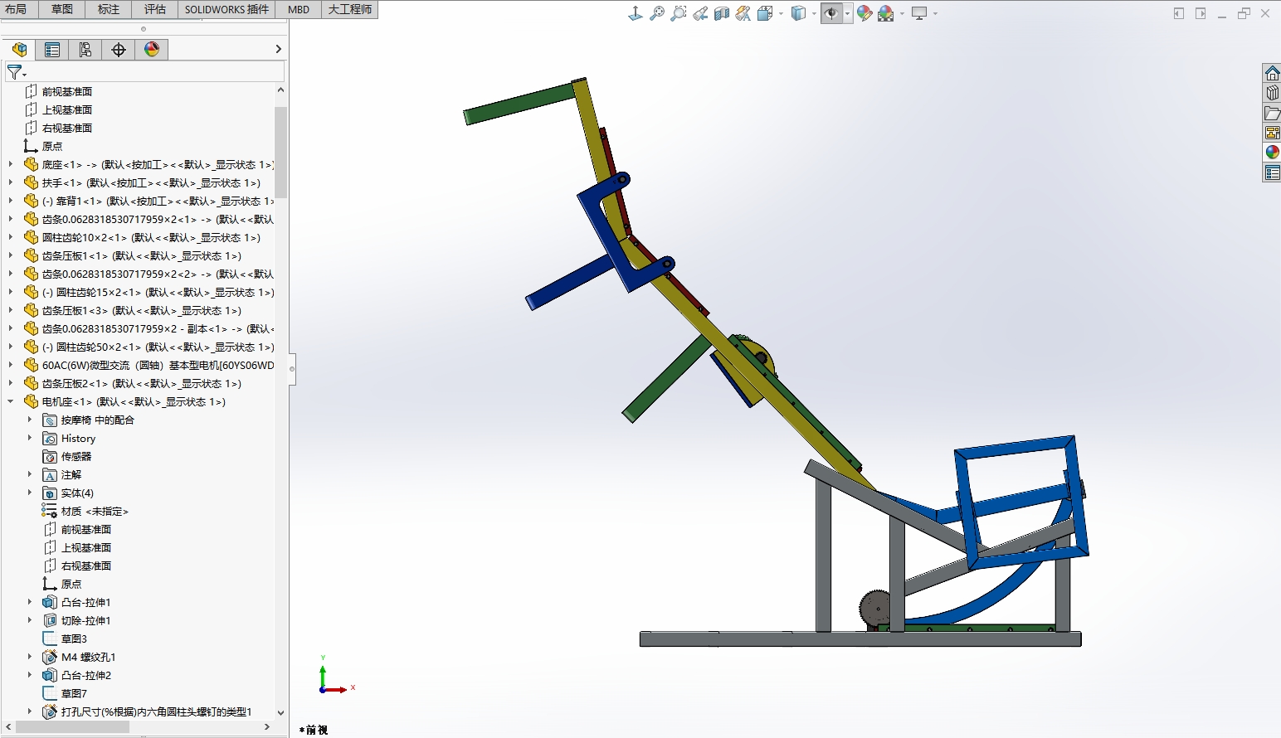Viewport: 1281px width, 738px height.
Task: Open the 标注 ribbon tab
Action: pos(109,9)
